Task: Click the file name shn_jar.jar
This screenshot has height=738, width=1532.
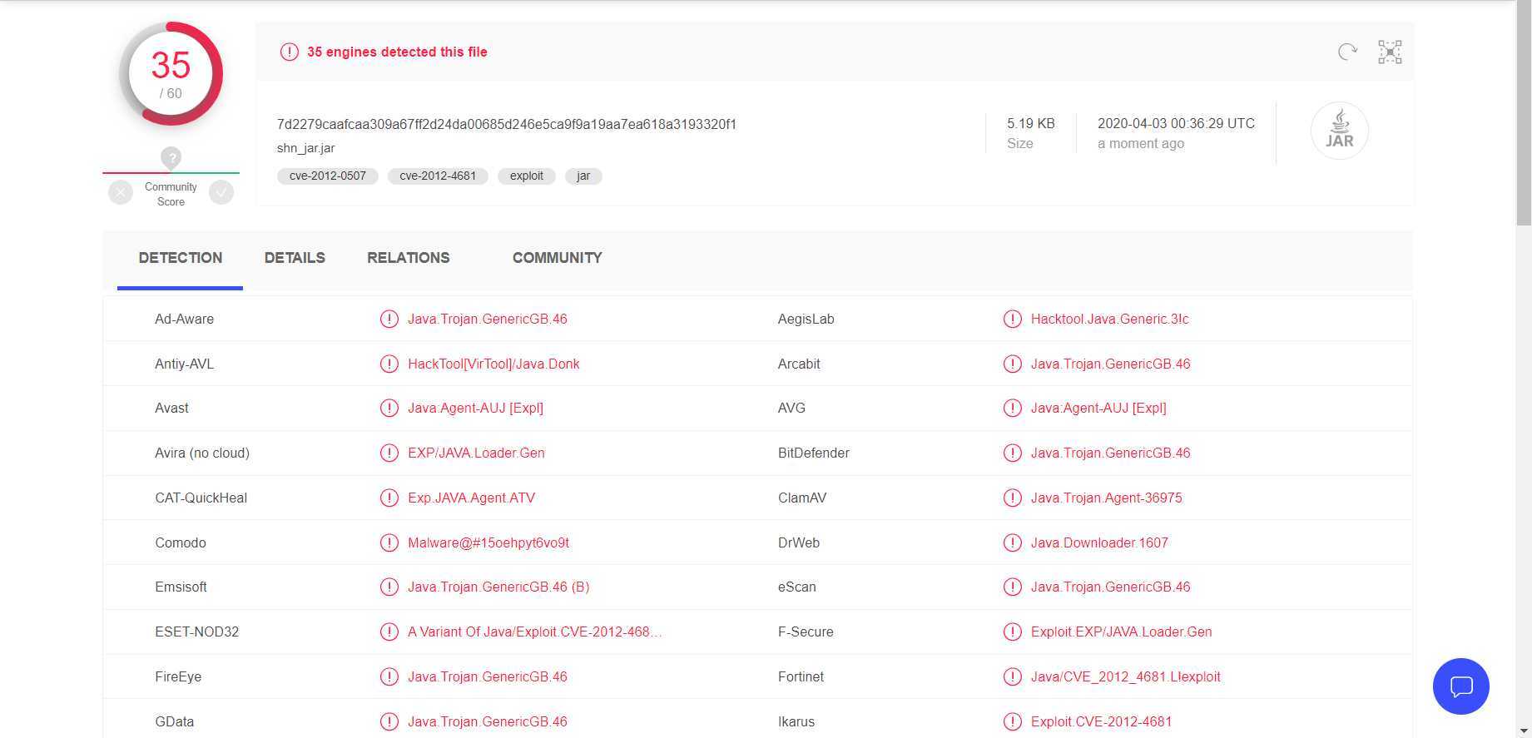Action: coord(305,148)
